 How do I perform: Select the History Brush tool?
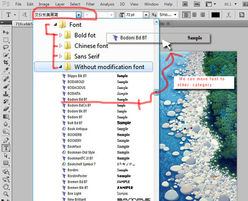click(6, 102)
